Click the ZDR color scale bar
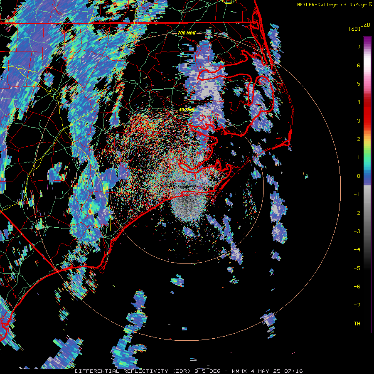The width and height of the screenshot is (374, 374). click(x=367, y=185)
